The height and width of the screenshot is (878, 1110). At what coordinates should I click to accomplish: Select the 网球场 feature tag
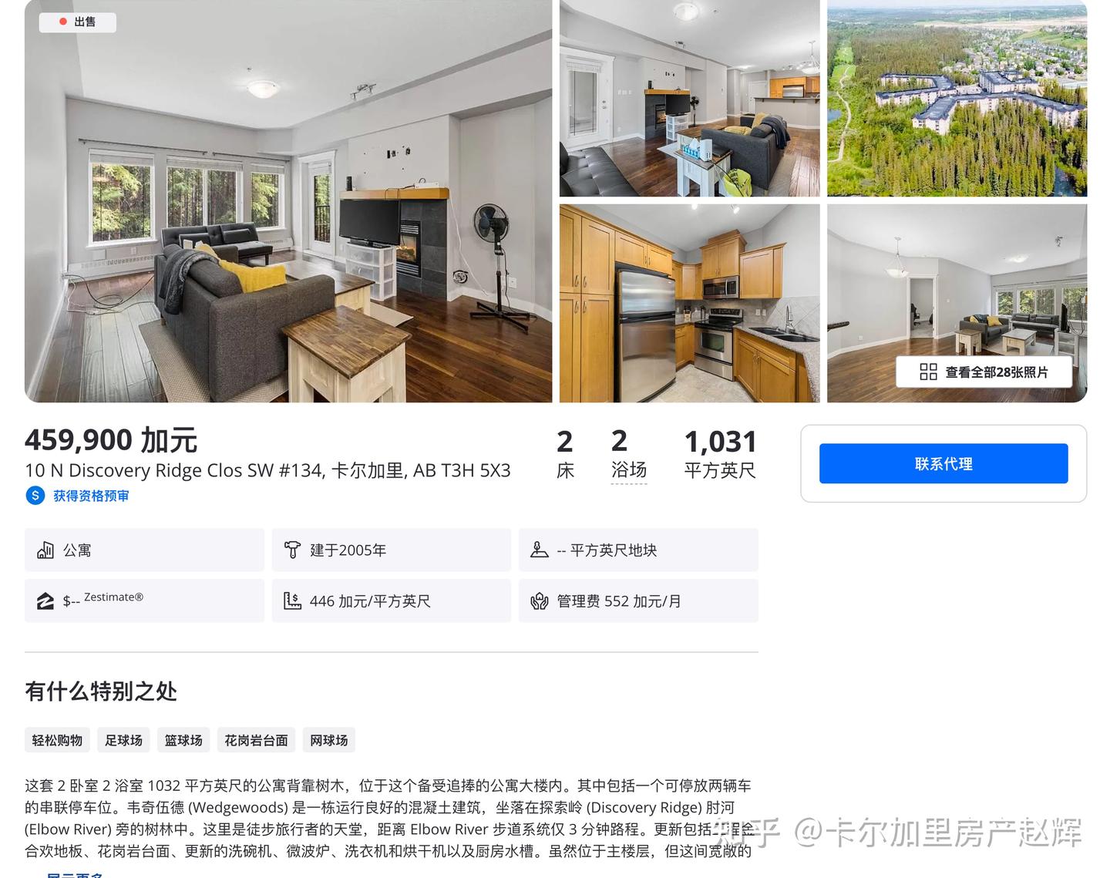(x=328, y=740)
